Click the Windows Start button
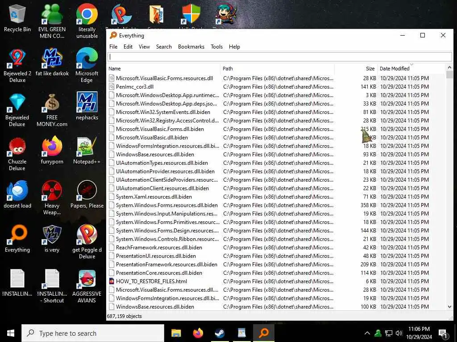 coord(11,333)
